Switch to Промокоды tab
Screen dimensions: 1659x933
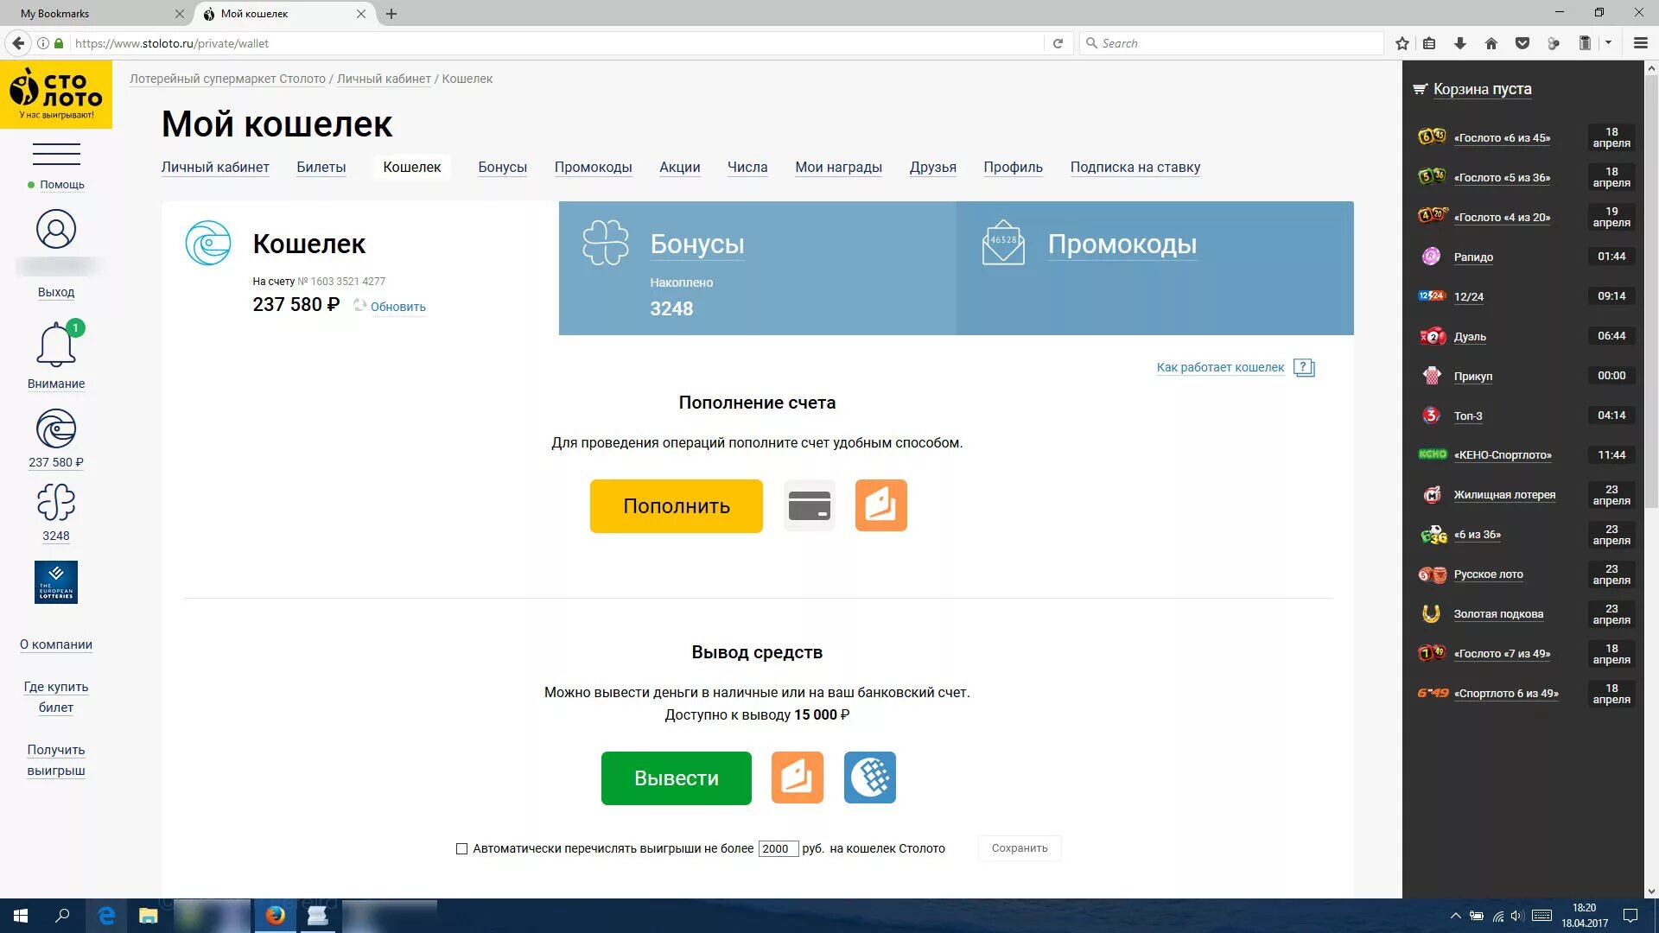point(593,168)
